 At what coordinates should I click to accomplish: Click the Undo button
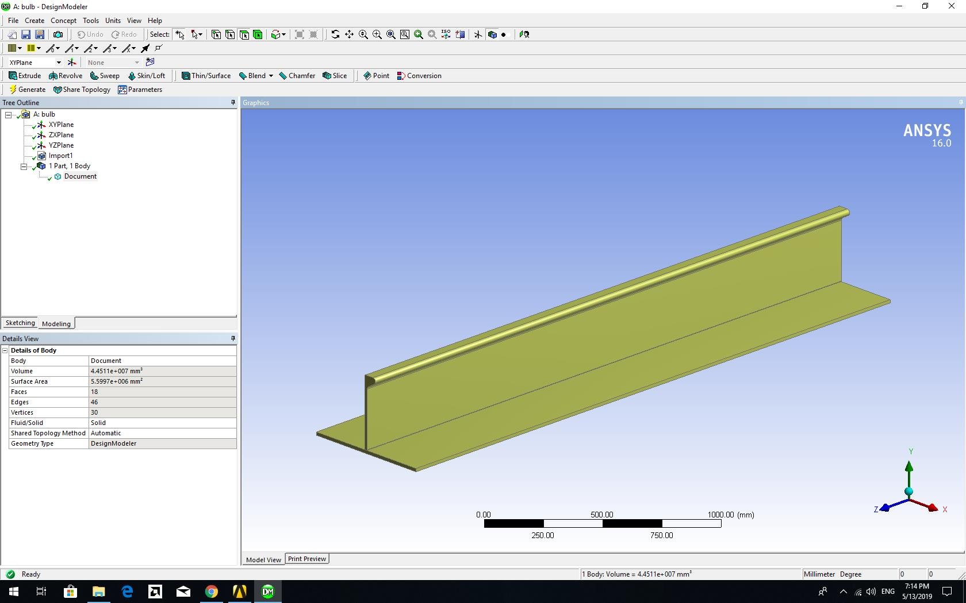[90, 34]
